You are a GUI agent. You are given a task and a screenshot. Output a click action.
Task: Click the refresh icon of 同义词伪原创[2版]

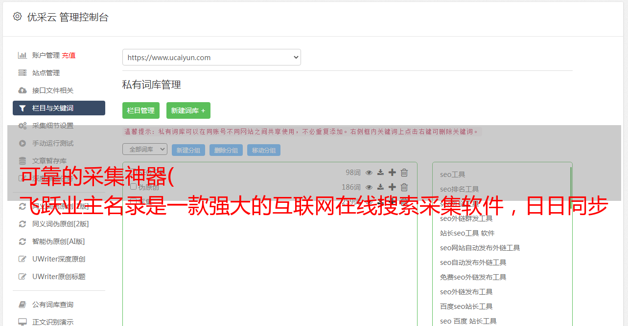(23, 224)
